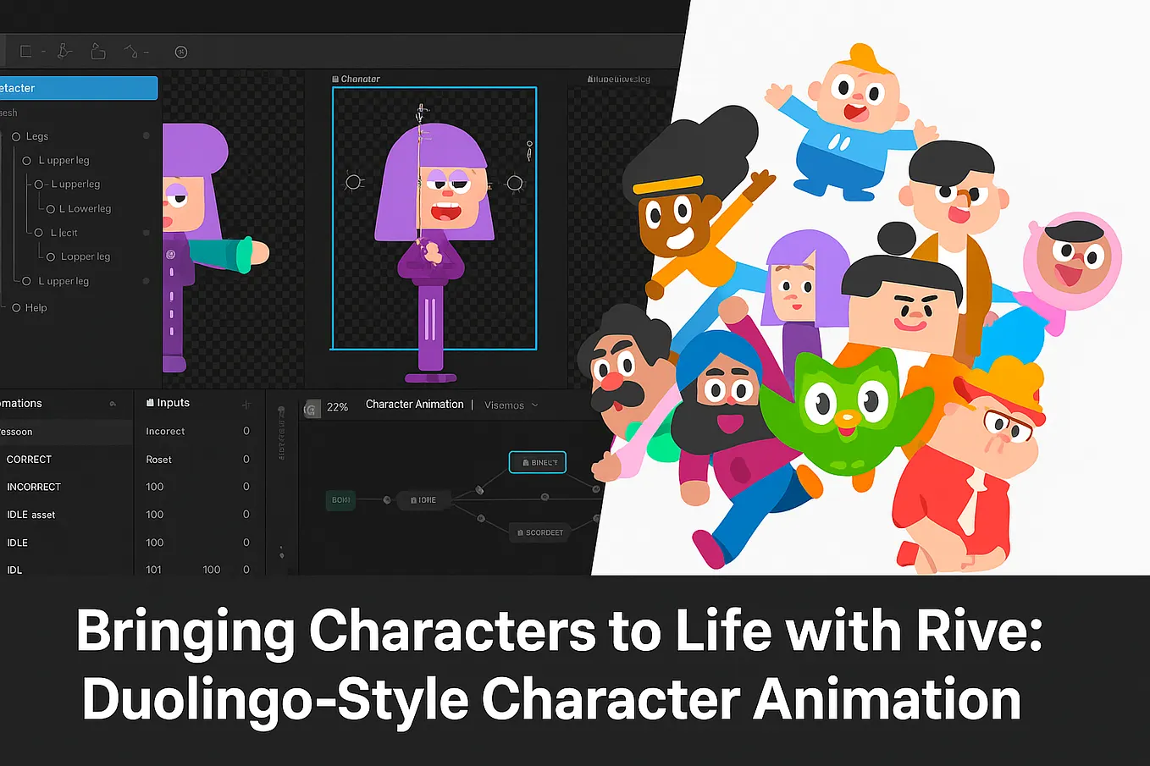The width and height of the screenshot is (1150, 766).
Task: Toggle the marker circle next to L Lowerleg
Action: point(51,208)
